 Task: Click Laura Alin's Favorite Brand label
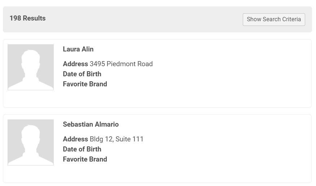(85, 84)
